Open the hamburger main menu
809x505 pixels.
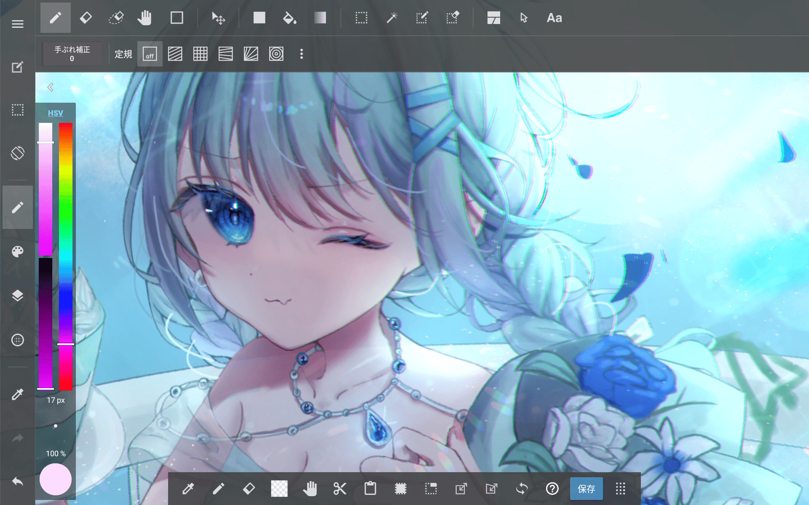[17, 24]
